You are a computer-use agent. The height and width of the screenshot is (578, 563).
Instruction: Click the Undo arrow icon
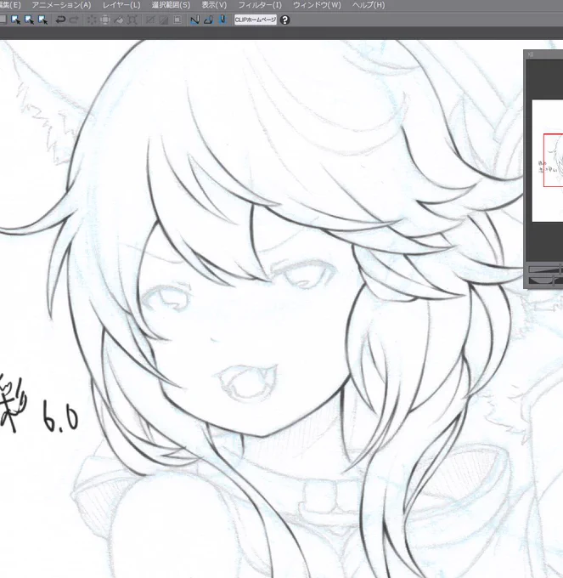point(60,20)
